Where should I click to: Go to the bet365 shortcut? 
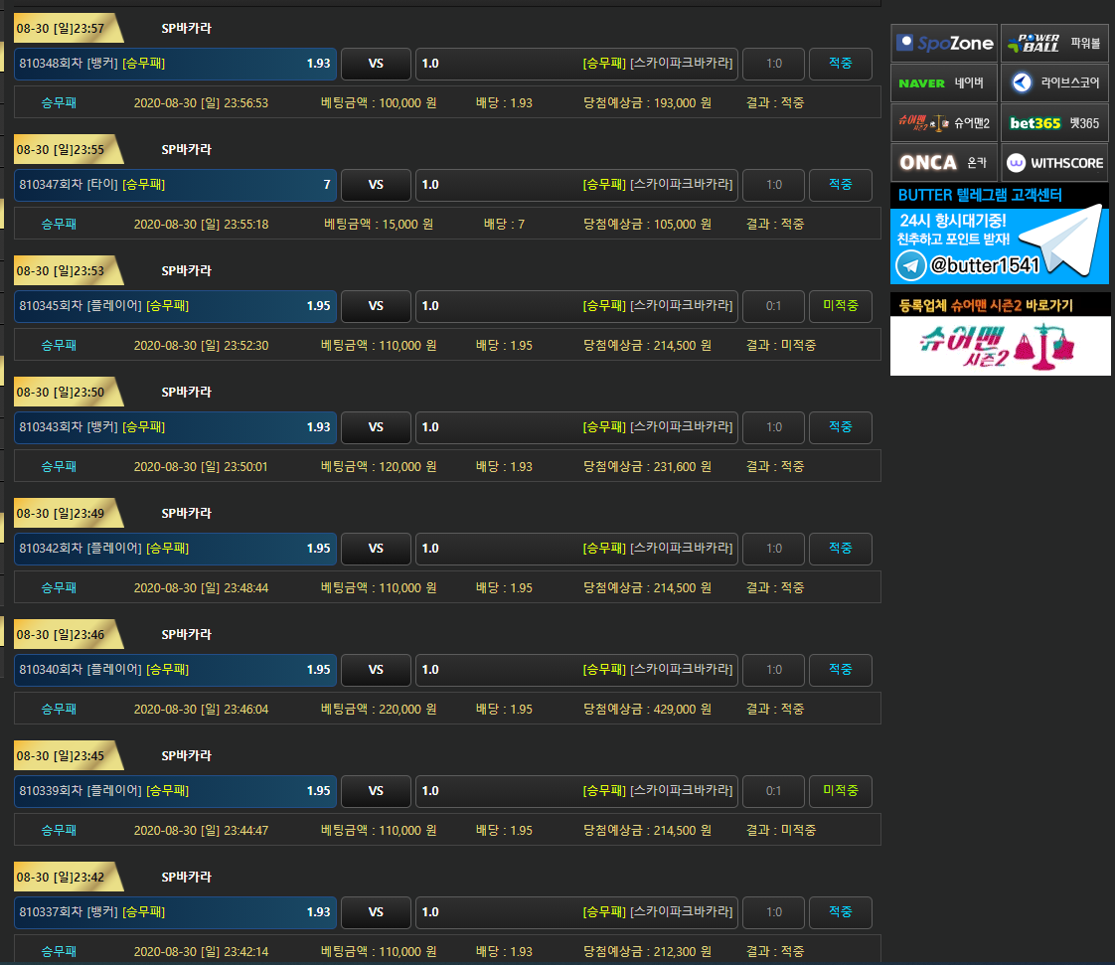pos(1054,122)
